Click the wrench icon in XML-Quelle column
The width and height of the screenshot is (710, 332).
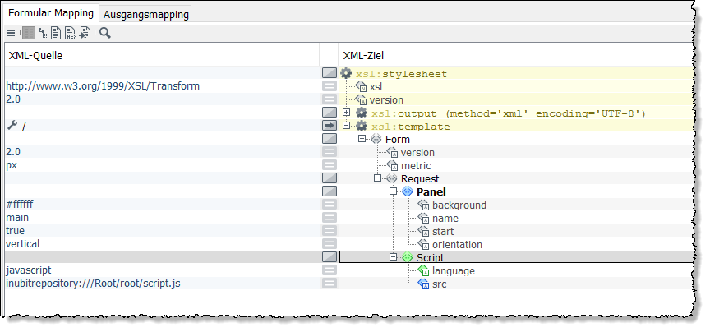[12, 126]
